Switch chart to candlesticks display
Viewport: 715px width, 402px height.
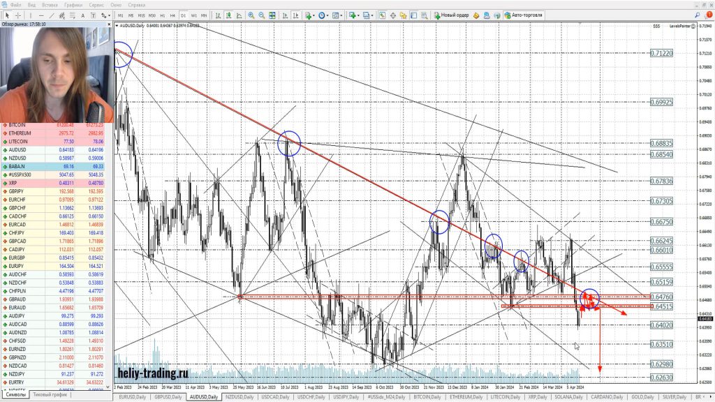[228, 15]
